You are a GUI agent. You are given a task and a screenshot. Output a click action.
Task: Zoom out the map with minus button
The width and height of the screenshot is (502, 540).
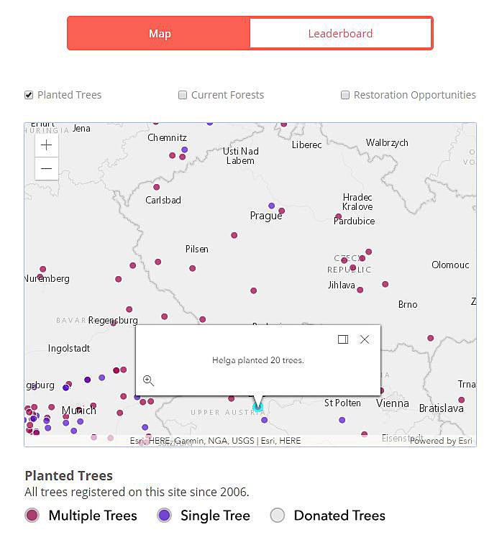point(47,168)
